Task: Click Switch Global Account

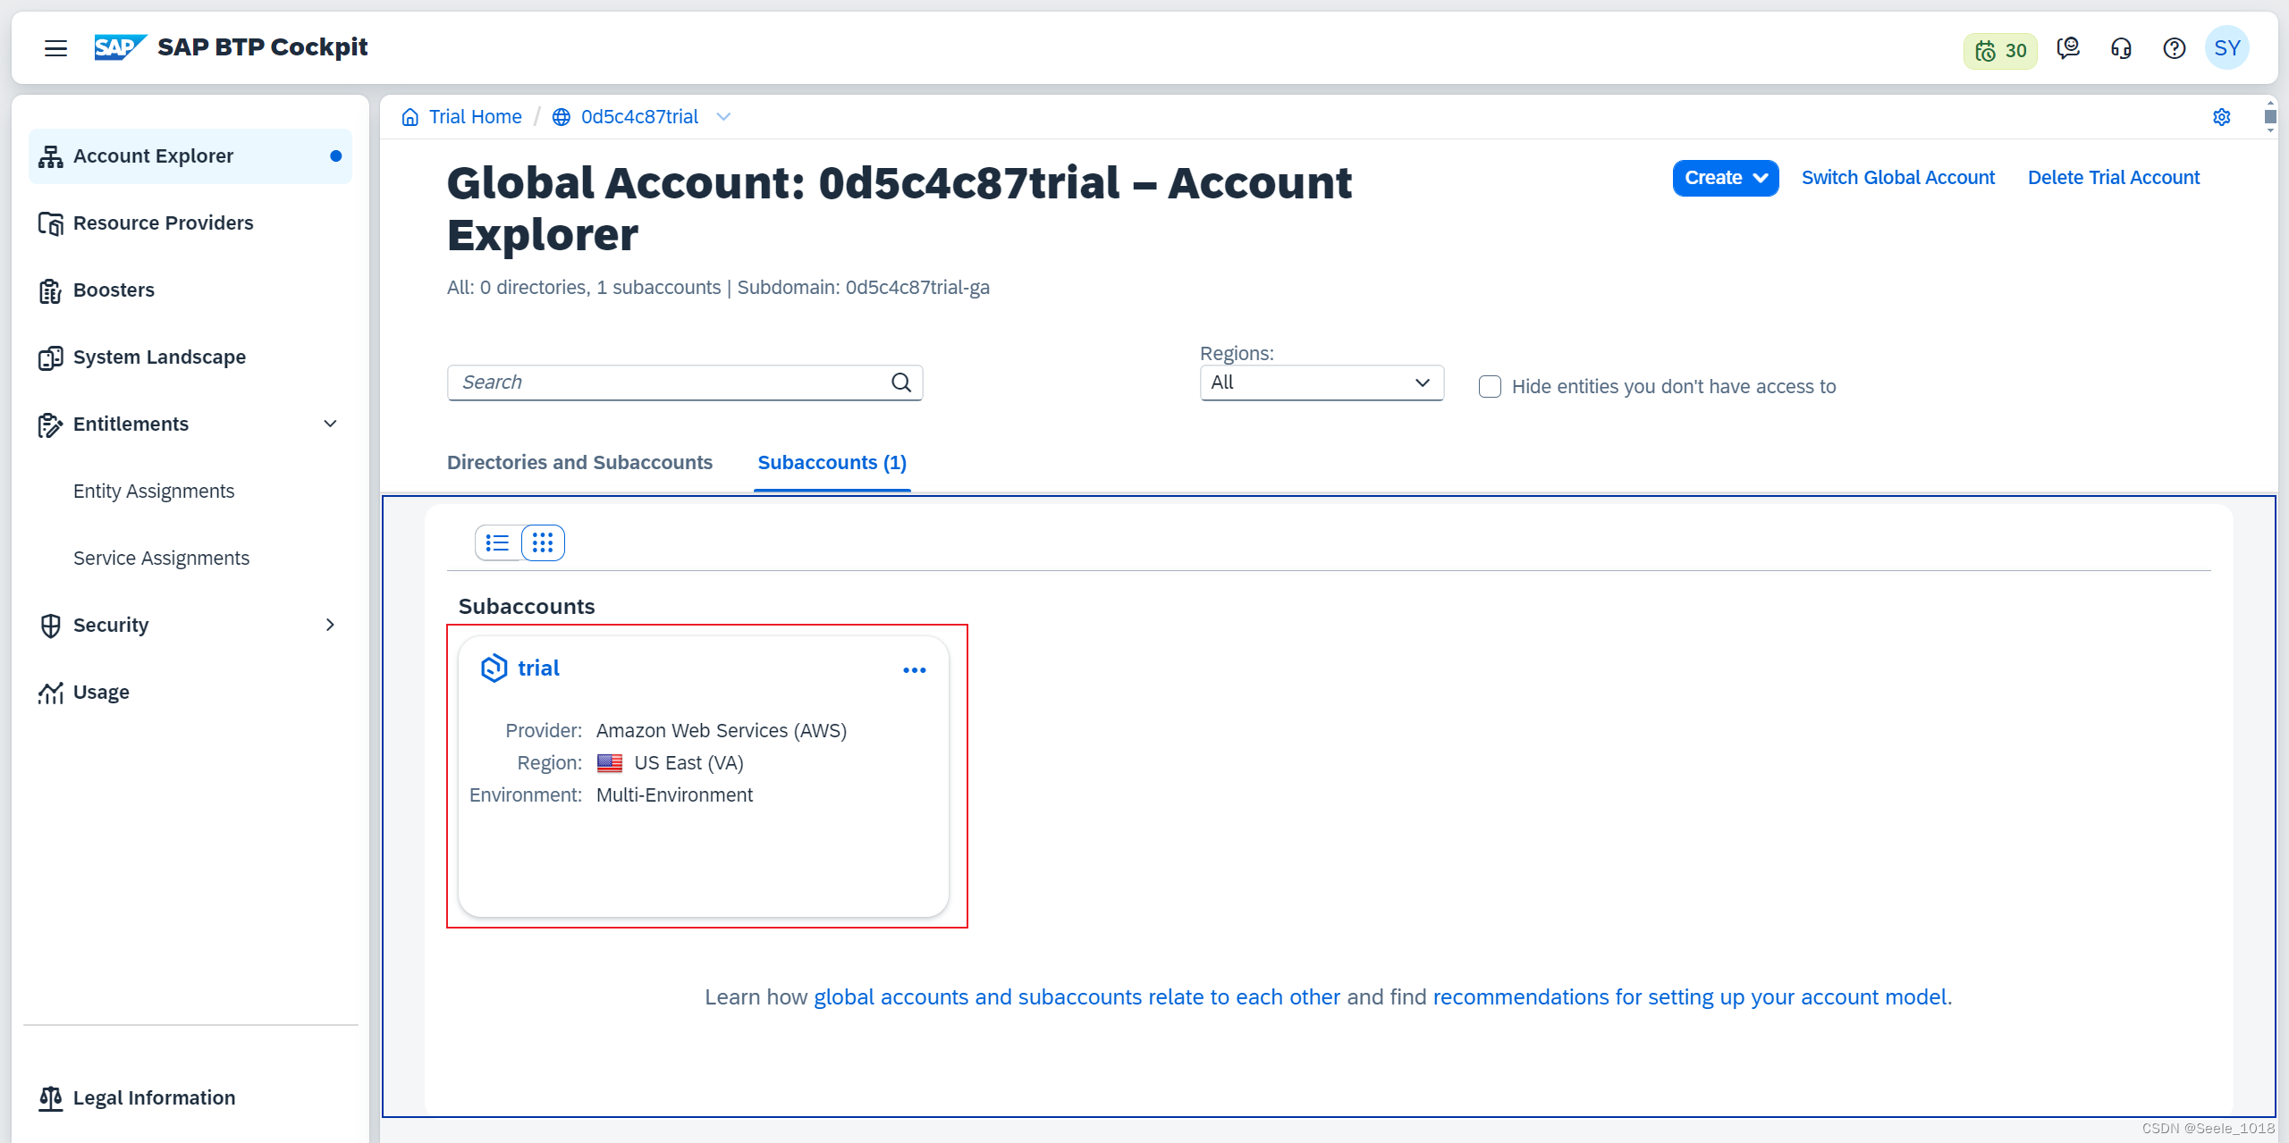Action: click(x=1898, y=178)
